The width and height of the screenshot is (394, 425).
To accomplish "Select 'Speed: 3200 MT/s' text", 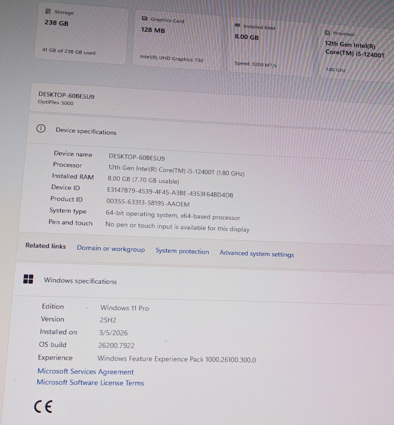I will pos(255,64).
